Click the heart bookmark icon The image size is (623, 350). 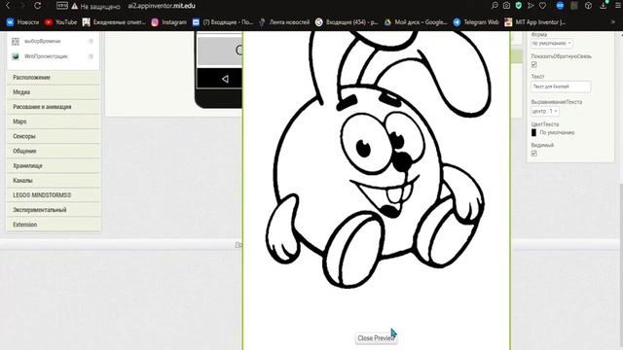pyautogui.click(x=543, y=6)
